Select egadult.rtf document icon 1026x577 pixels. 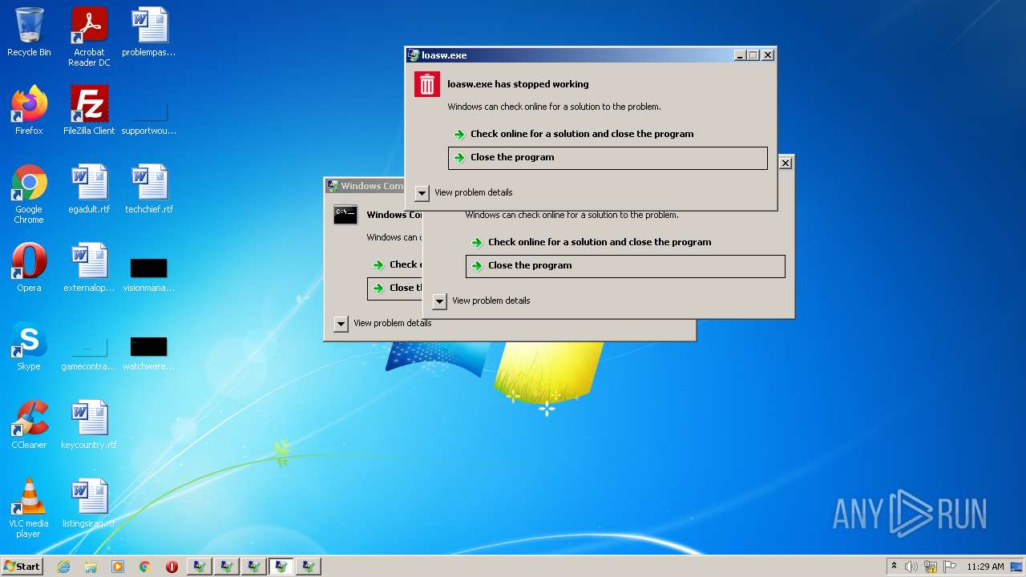click(x=89, y=189)
